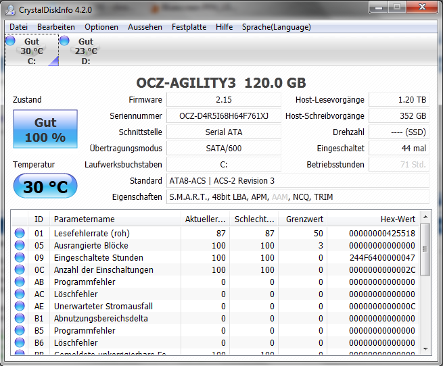443x366 pixels.
Task: Click status orb of AC Löschfehler row
Action: pos(20,294)
